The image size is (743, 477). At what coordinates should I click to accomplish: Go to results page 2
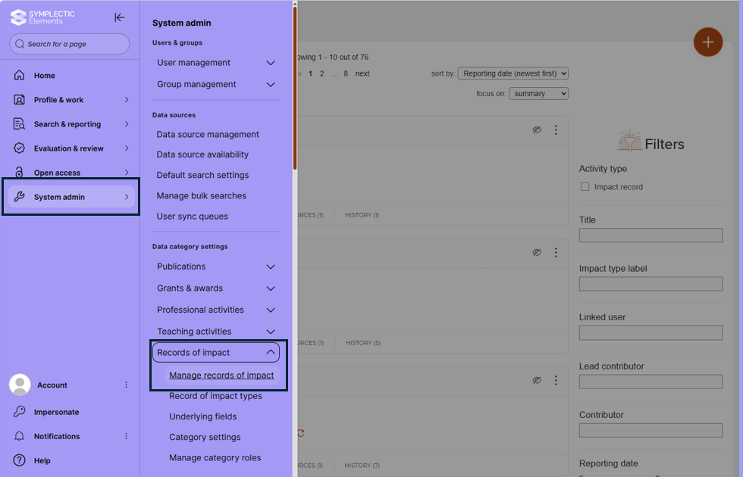(x=321, y=73)
